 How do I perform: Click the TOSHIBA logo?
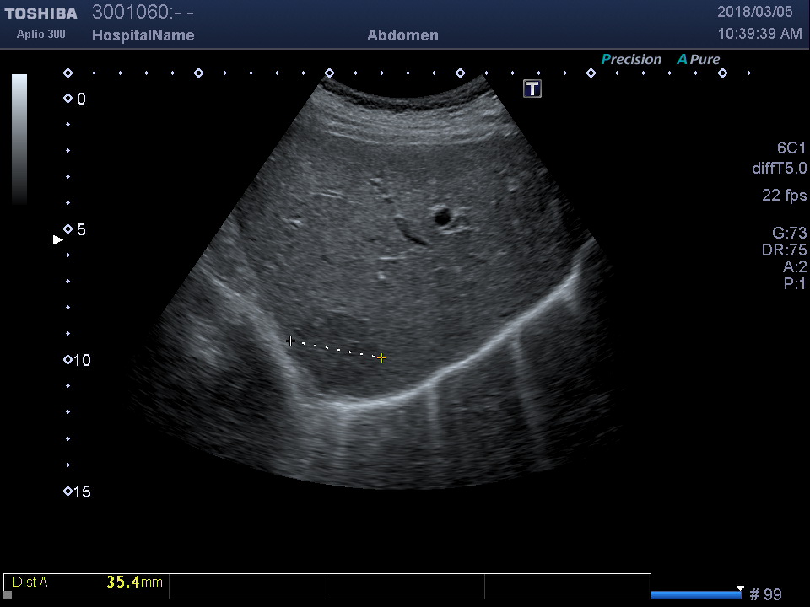coord(40,13)
